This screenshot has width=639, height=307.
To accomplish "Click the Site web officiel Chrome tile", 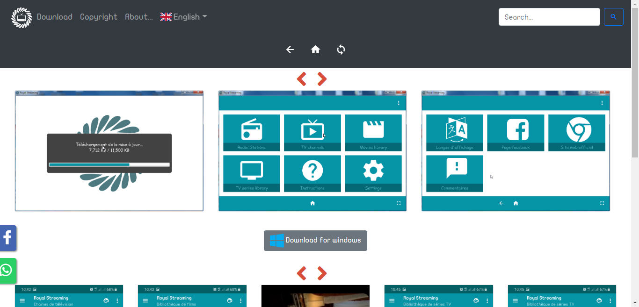I will click(577, 133).
